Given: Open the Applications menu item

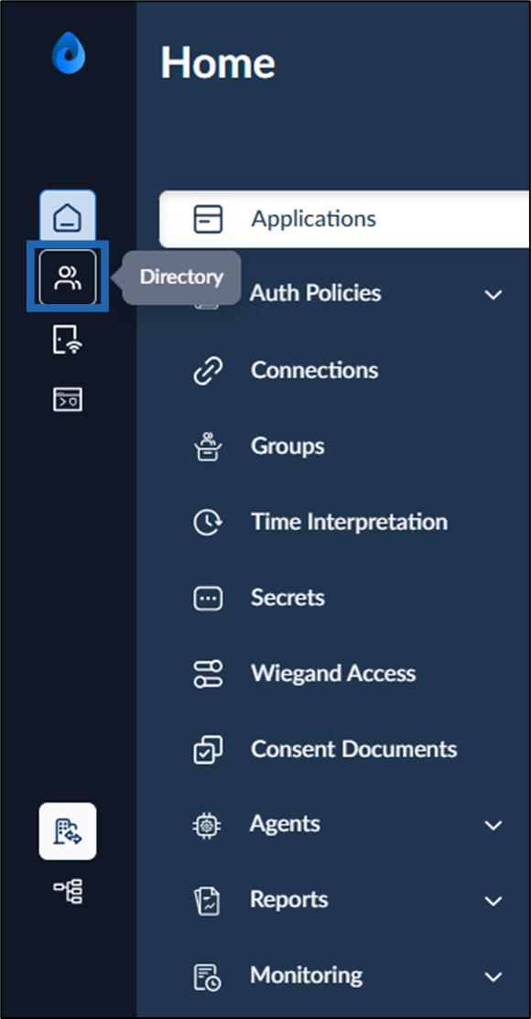Looking at the screenshot, I should (x=344, y=219).
